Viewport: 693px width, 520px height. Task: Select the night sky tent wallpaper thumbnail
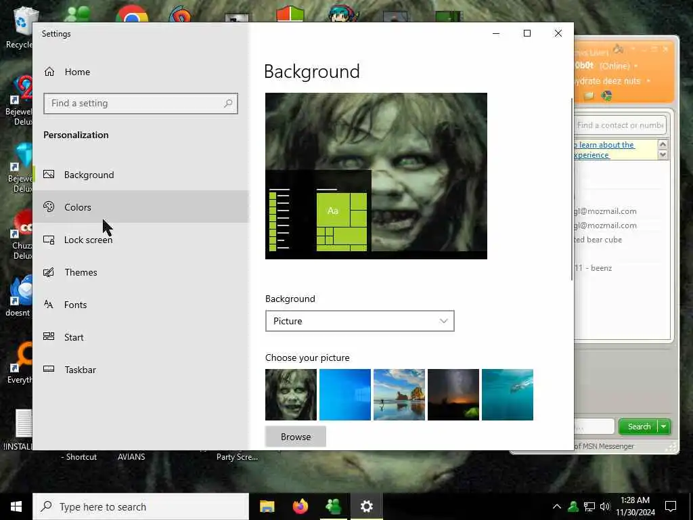coord(453,395)
